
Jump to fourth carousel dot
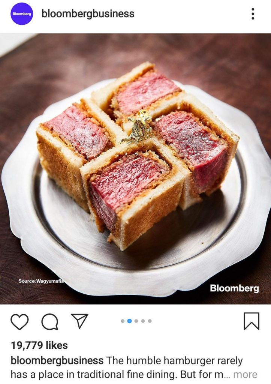(143, 321)
